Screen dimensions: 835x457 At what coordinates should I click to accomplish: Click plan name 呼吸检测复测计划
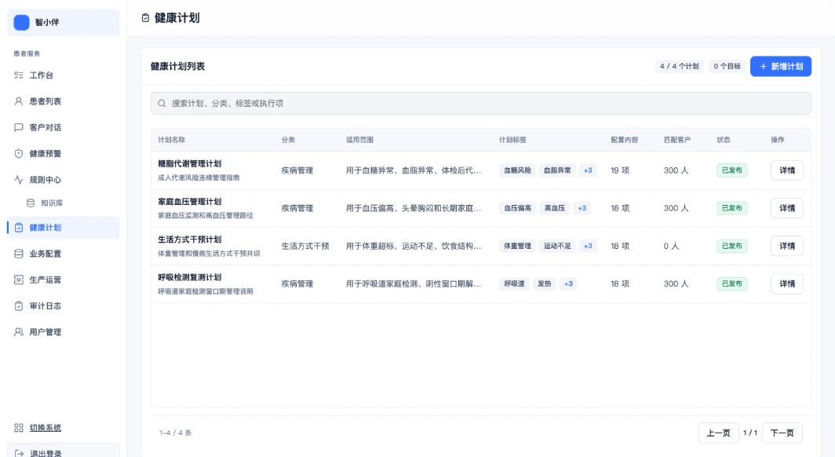click(190, 277)
